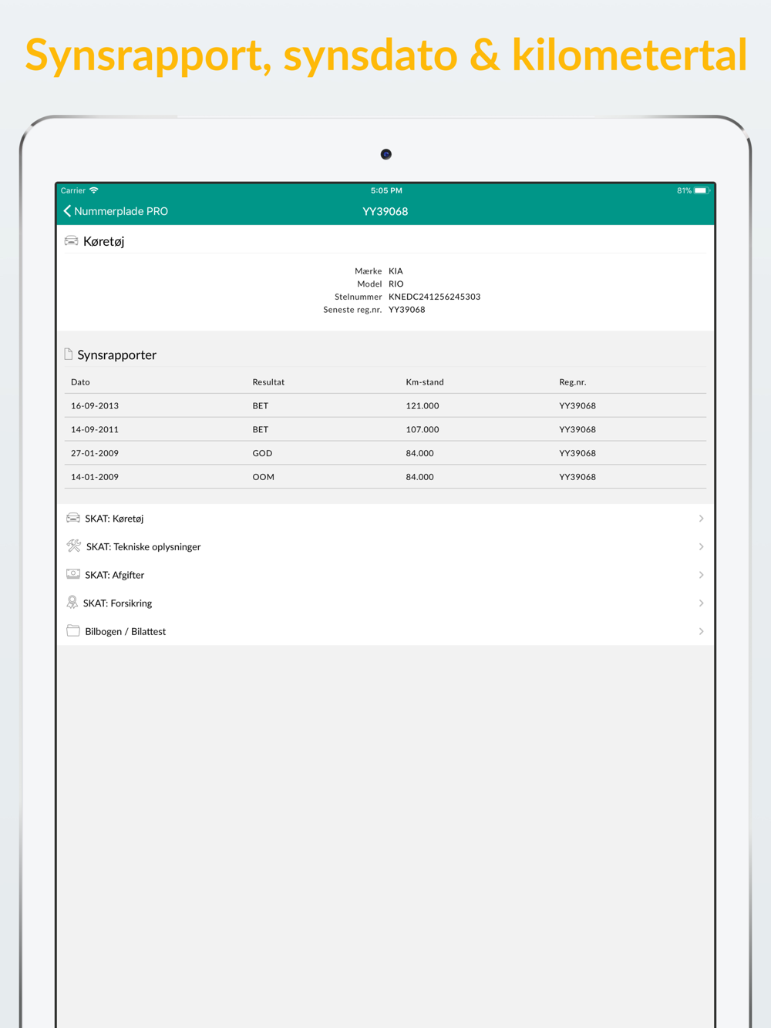The height and width of the screenshot is (1028, 771).
Task: Go back to Nummerplade PRO
Action: [116, 211]
